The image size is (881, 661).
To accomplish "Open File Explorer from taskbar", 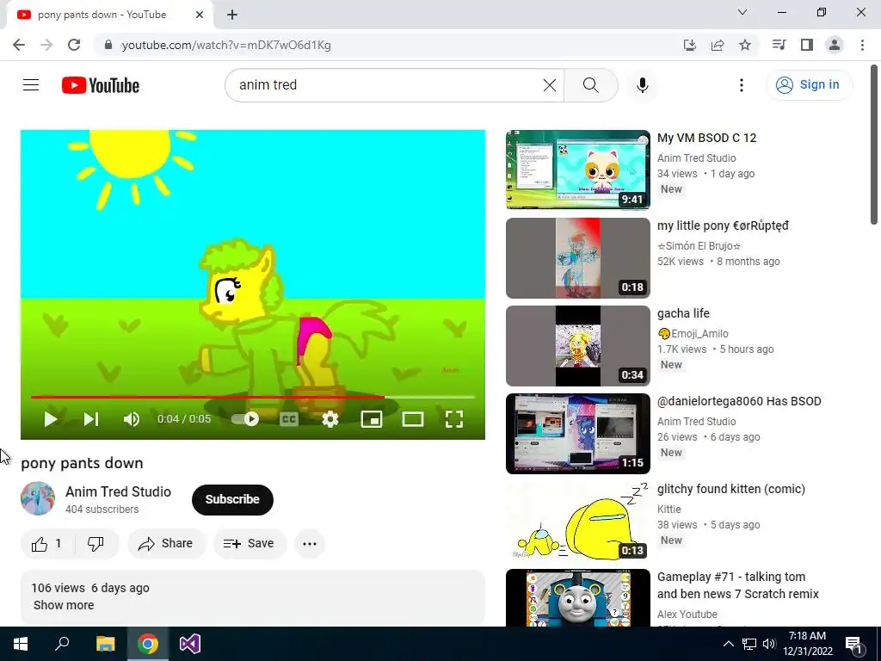I will (105, 644).
